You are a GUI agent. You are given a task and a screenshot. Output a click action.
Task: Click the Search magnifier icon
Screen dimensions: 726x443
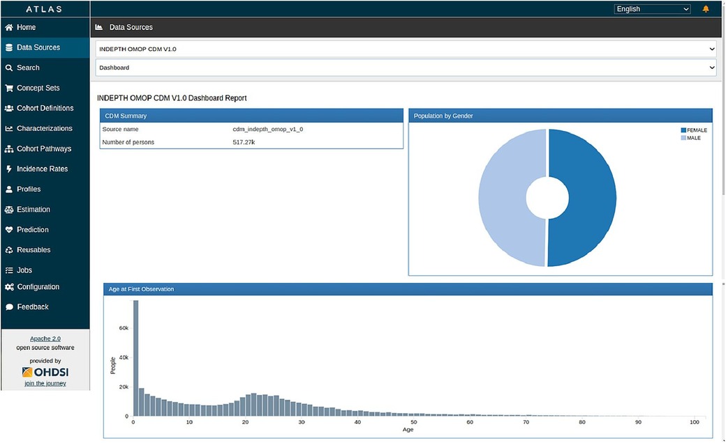(9, 68)
